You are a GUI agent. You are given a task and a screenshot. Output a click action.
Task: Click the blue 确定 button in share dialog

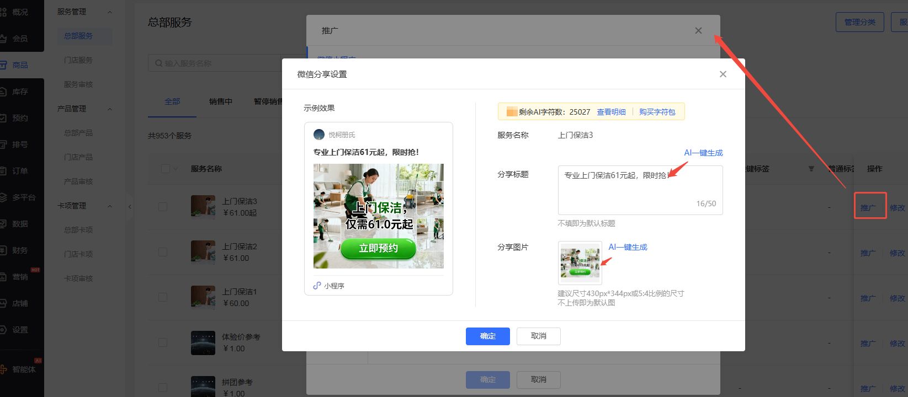pos(487,336)
